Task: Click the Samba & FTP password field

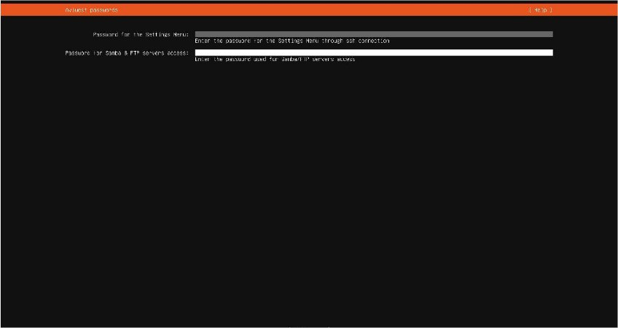Action: click(x=373, y=52)
